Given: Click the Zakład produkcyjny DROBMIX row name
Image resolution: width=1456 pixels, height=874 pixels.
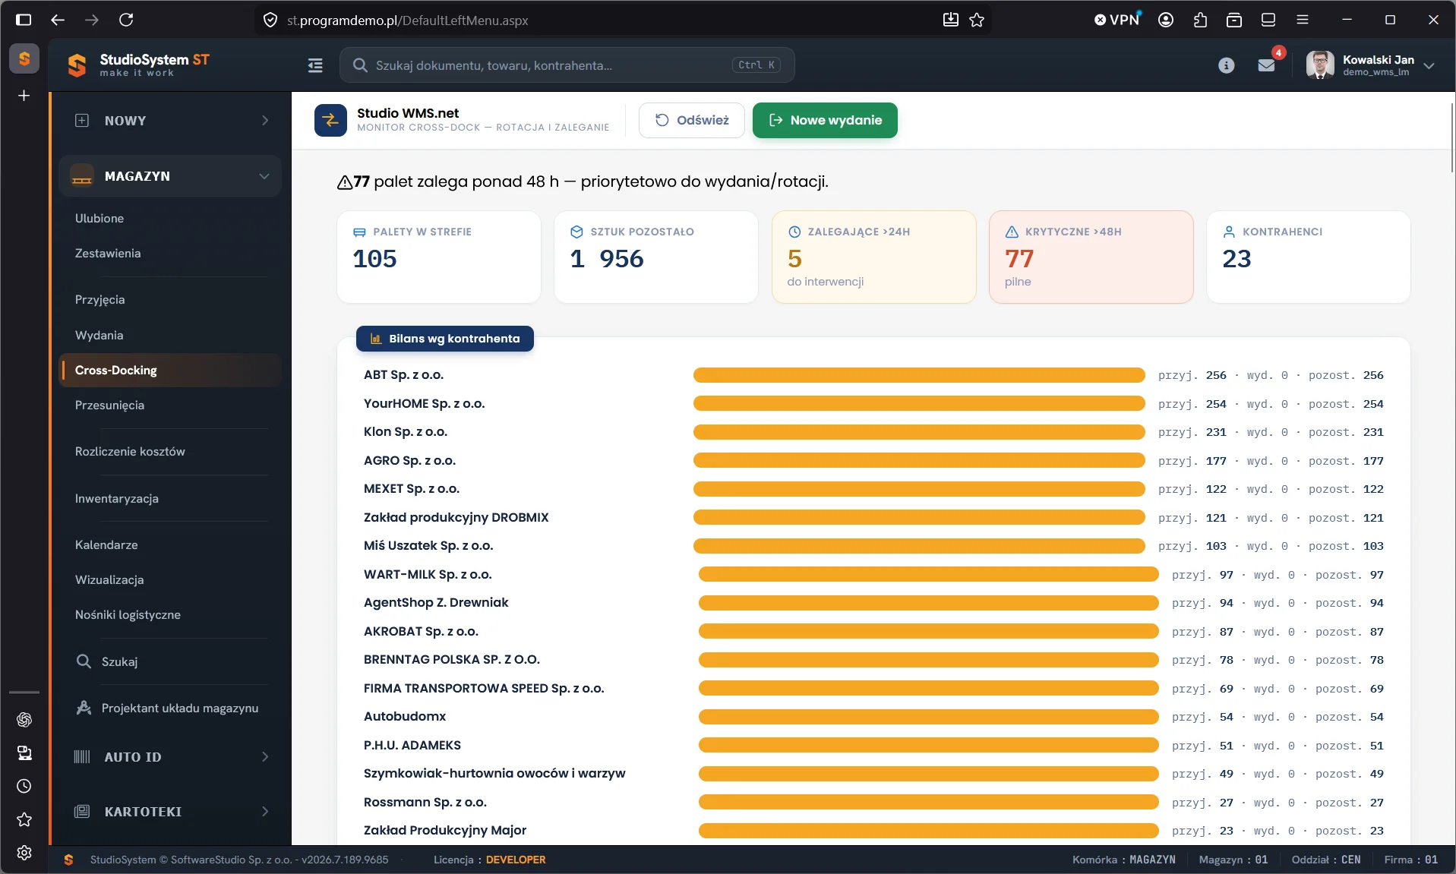Looking at the screenshot, I should pos(456,518).
